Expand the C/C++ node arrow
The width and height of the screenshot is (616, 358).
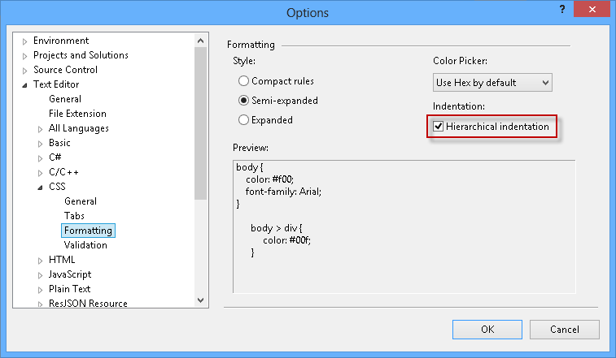click(41, 173)
